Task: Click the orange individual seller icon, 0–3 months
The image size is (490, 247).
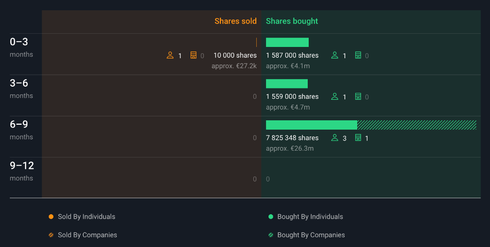Action: coord(170,55)
